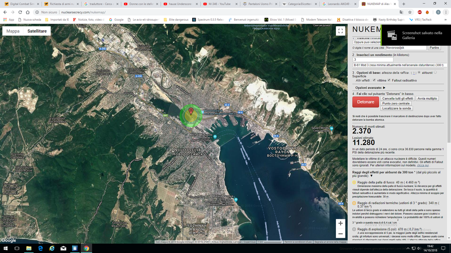The height and width of the screenshot is (253, 451).
Task: Open Importati da IE bookmark folder
Action: (57, 19)
